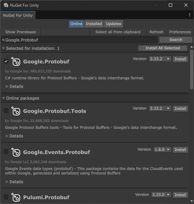This screenshot has width=194, height=204.
Task: Uncheck the Google.Protobuf package checkbox
Action: pos(6,61)
